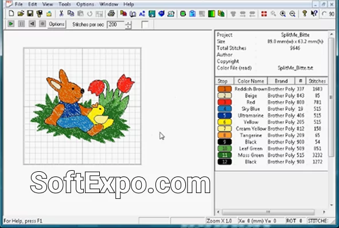Viewport: 339px width, 228px height.
Task: Sort by the Color Name column header
Action: pos(251,81)
